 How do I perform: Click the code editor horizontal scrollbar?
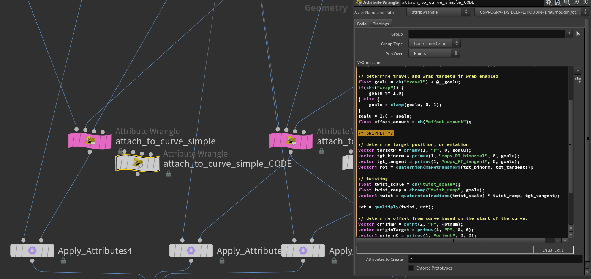pyautogui.click(x=451, y=240)
